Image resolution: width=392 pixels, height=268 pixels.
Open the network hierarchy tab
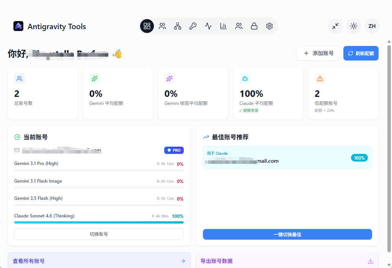(178, 26)
